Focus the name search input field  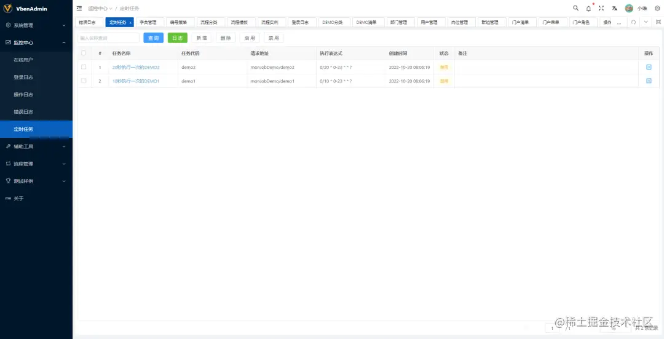point(108,38)
